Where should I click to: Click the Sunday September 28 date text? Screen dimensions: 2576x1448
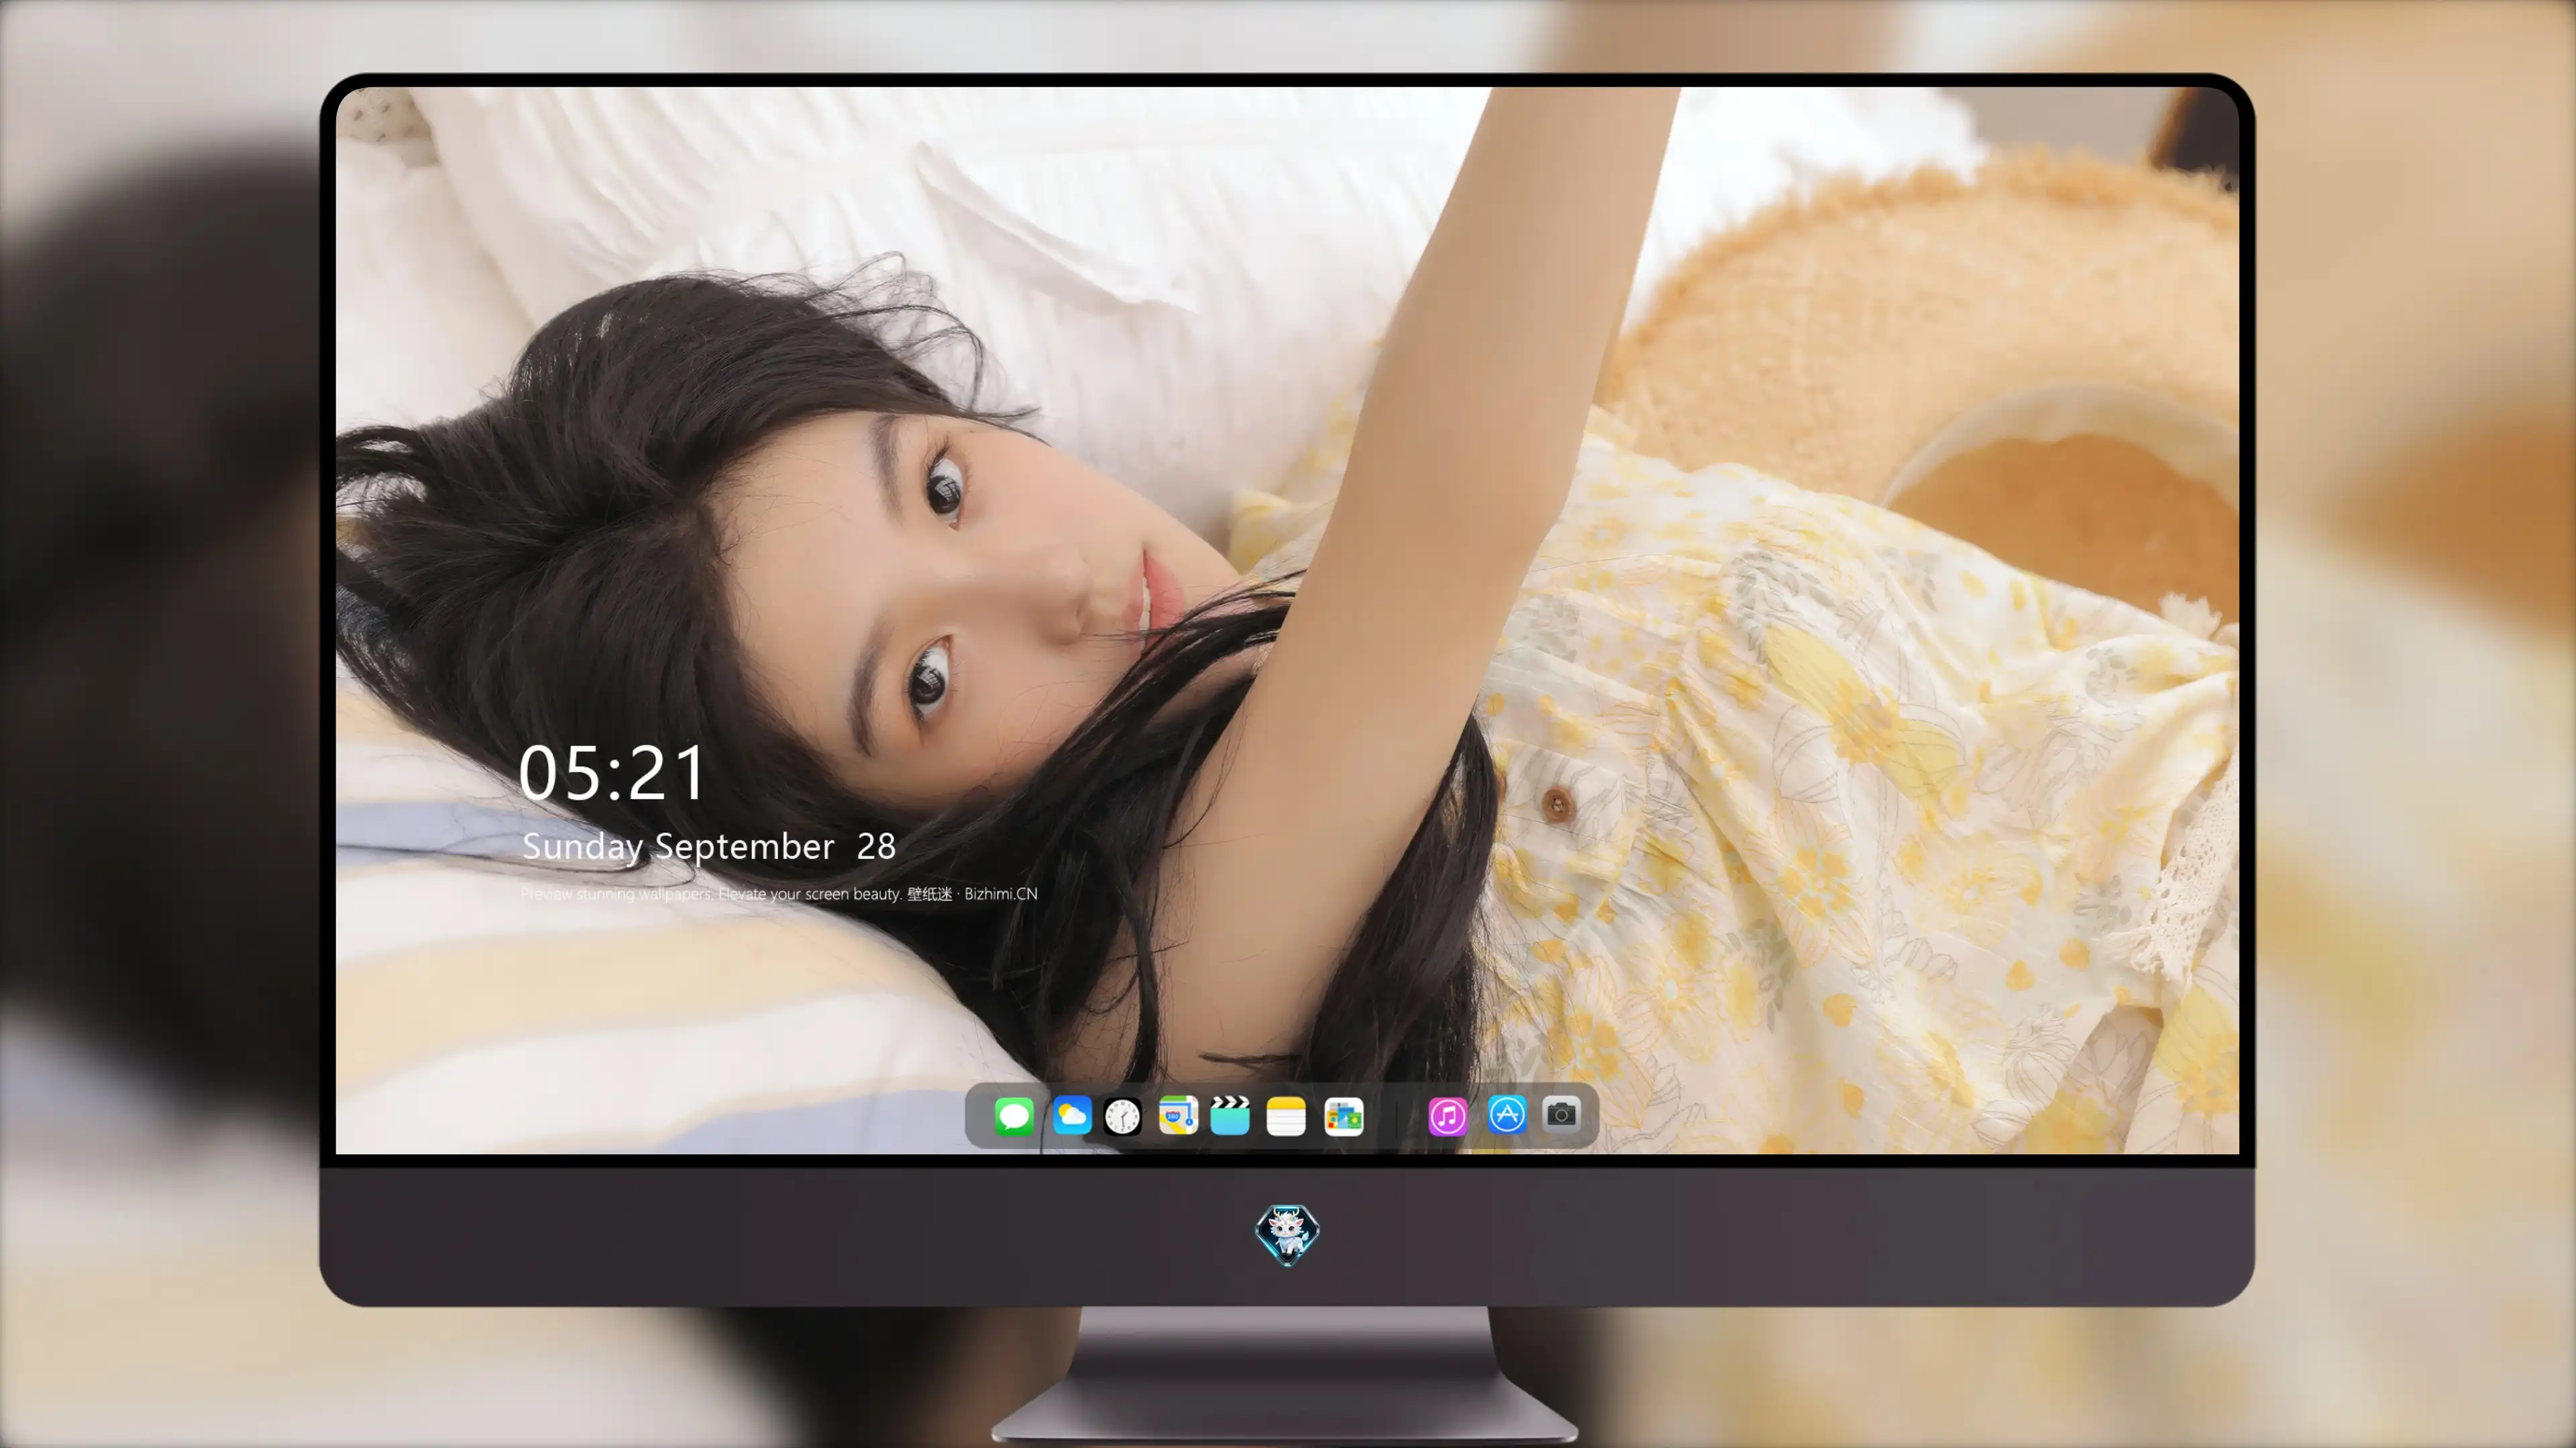click(x=709, y=847)
